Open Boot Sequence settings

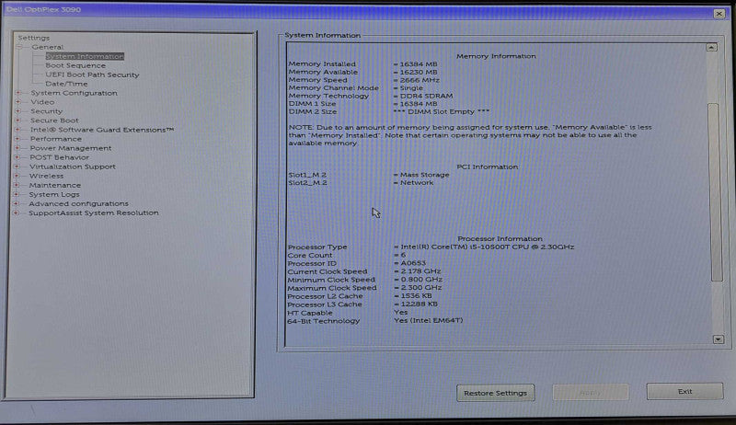75,65
